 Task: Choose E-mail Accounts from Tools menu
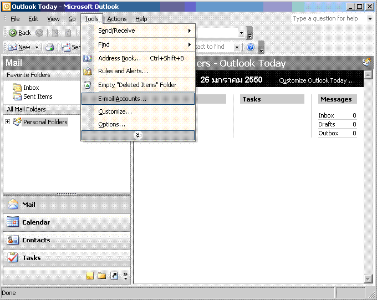[x=138, y=99]
